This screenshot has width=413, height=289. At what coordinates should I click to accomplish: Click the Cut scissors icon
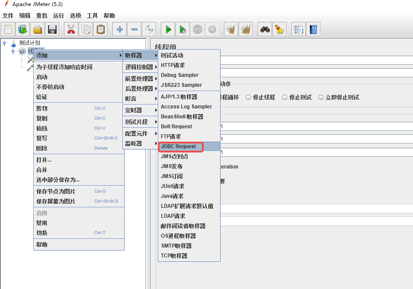point(71,29)
